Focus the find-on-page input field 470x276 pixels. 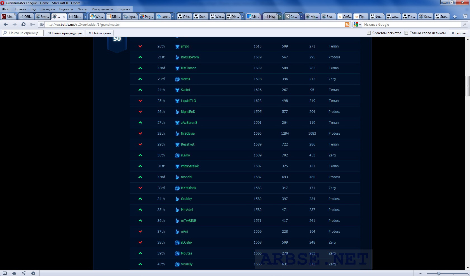[x=23, y=33]
